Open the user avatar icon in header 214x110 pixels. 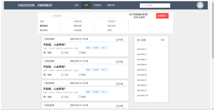pyautogui.click(x=200, y=5)
